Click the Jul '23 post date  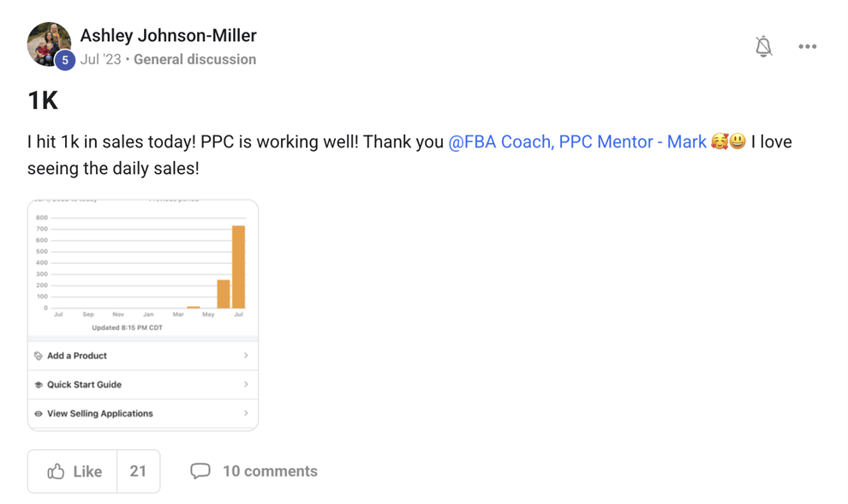100,59
